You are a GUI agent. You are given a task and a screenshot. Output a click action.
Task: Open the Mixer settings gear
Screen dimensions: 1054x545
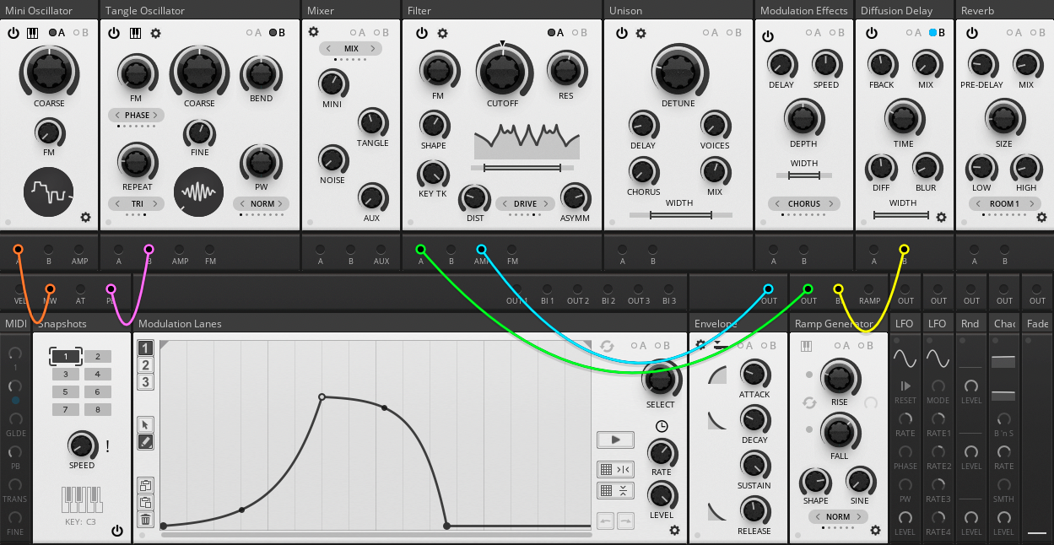pyautogui.click(x=313, y=32)
